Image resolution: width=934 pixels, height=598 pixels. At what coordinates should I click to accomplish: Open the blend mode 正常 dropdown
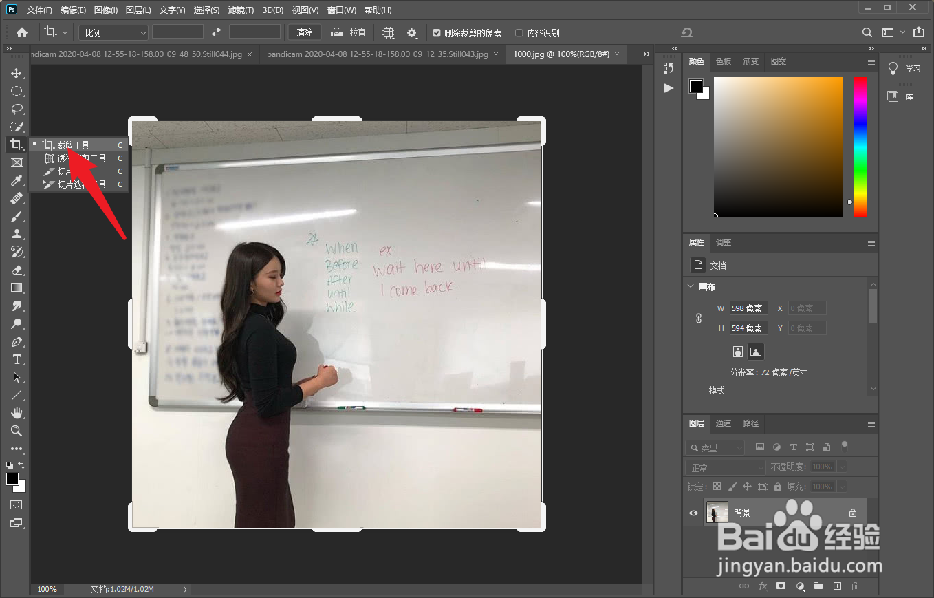tap(725, 467)
